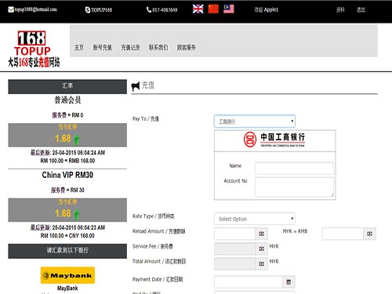
Task: Click the Maybank logo
Action: coord(67,275)
